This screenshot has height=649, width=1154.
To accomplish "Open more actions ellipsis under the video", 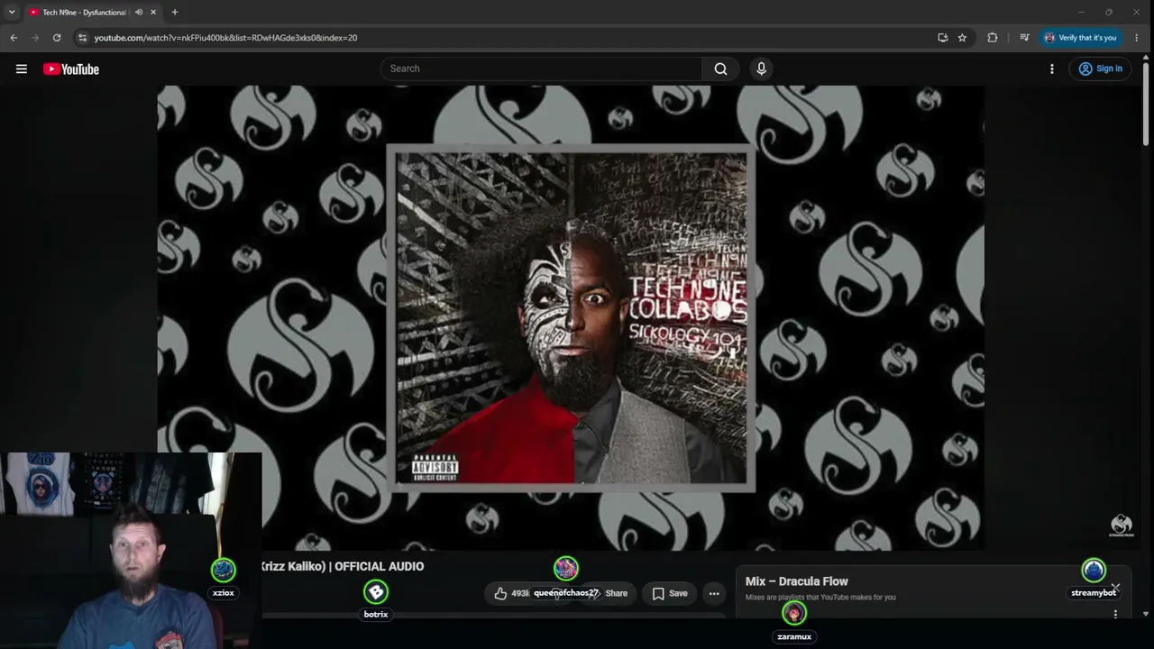I will [714, 593].
